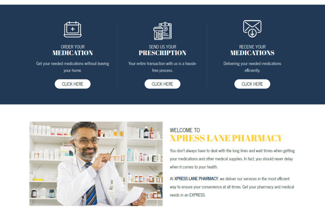Click the yellow XPRESS LANE PHARMACY heading
325x212 pixels.
click(226, 138)
